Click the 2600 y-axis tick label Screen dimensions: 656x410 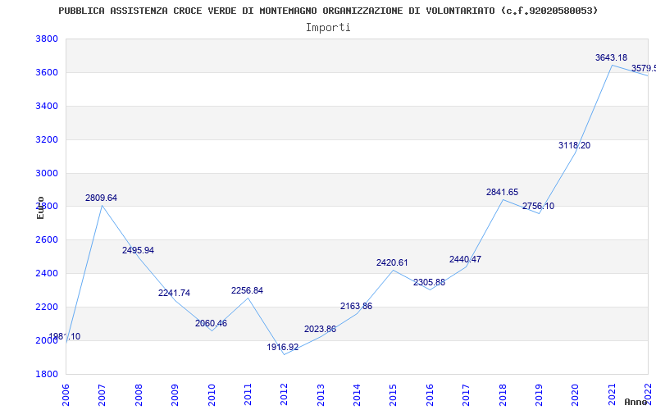click(x=47, y=239)
